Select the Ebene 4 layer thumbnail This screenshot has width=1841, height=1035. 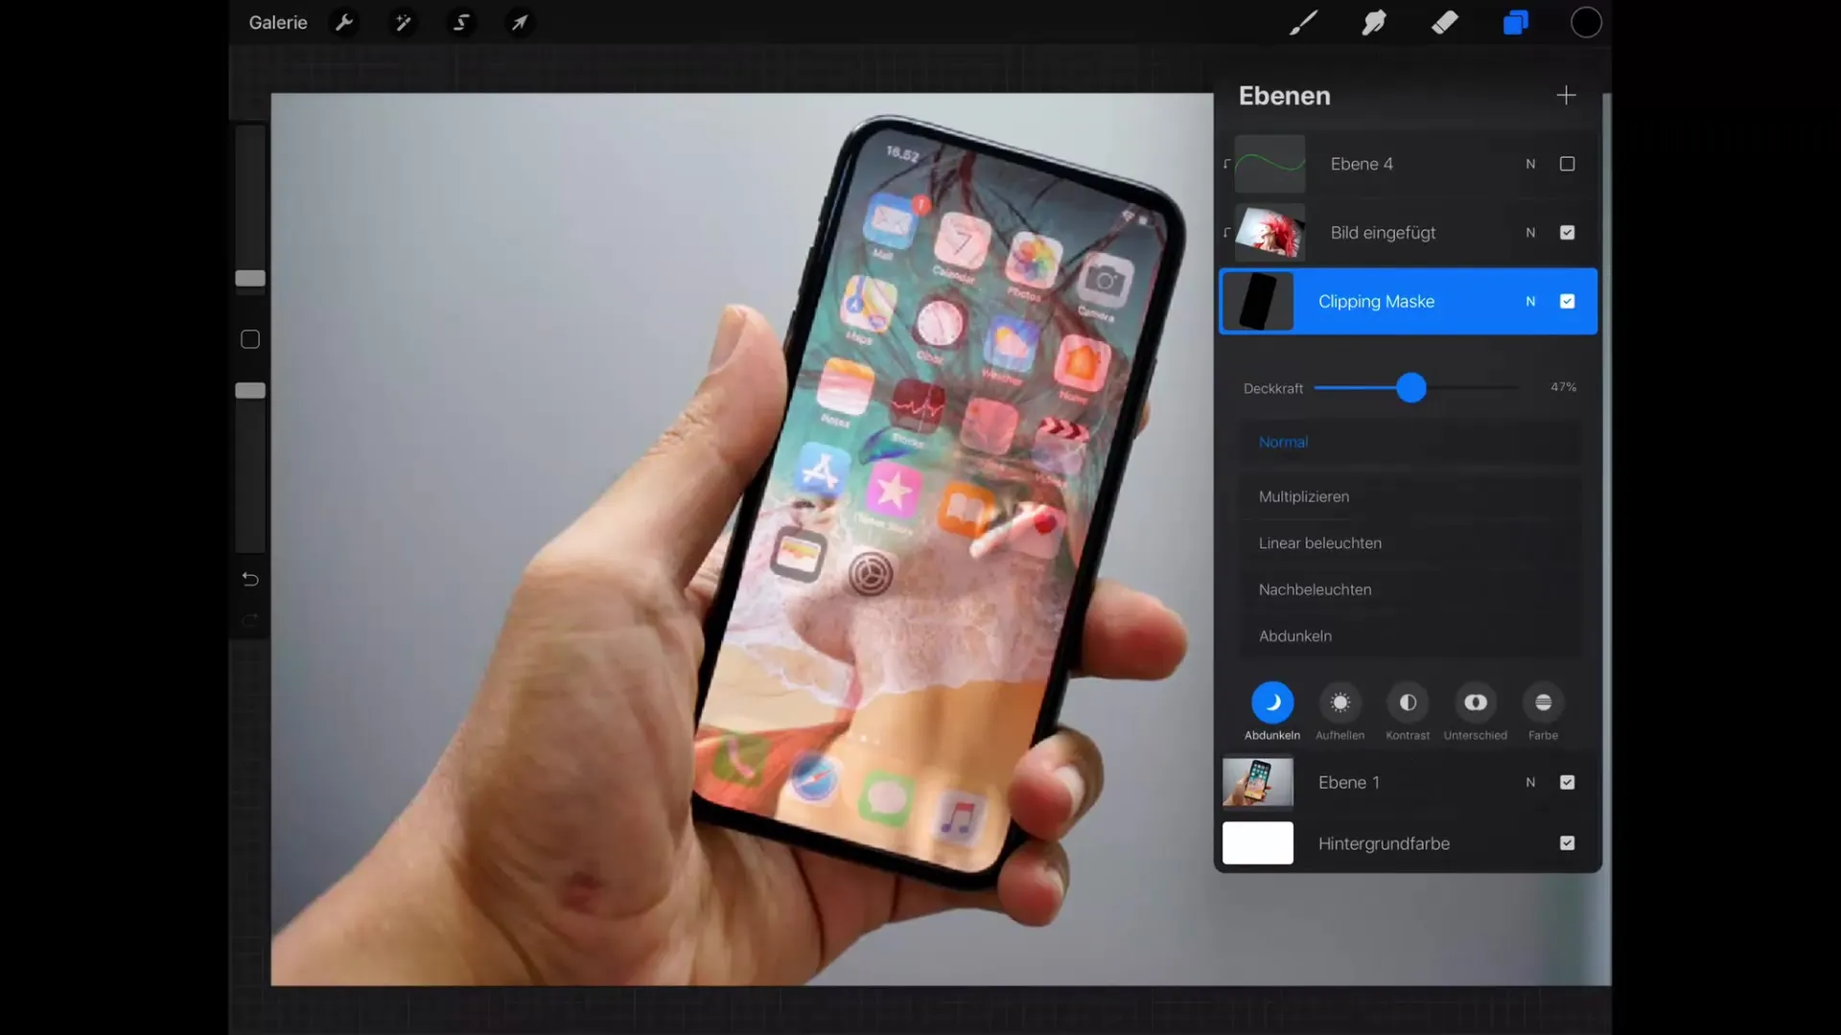click(x=1270, y=164)
